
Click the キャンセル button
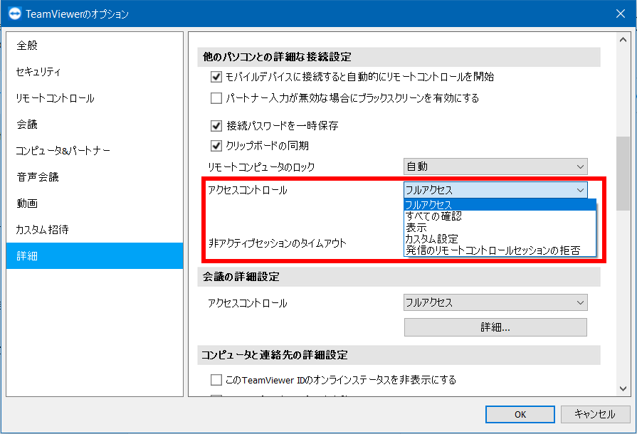click(x=595, y=415)
